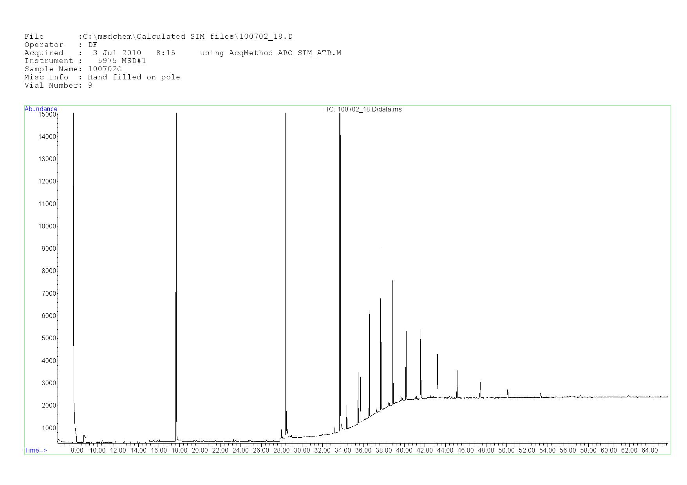Select the Sample Name value 100702G

(105, 69)
